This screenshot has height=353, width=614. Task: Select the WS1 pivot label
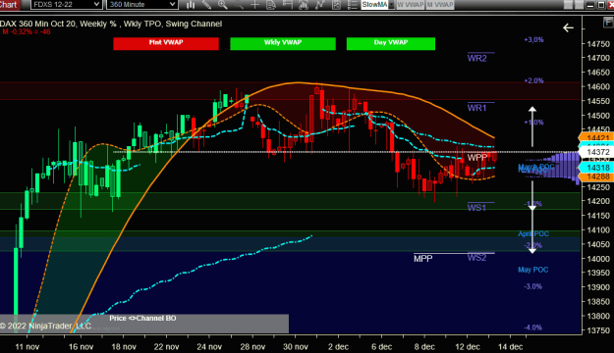point(476,208)
